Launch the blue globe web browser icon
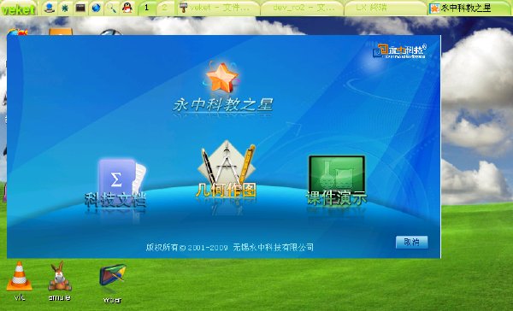 tap(96, 8)
